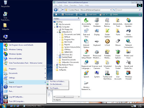144x108 pixels.
Task: Open the address bar dropdown arrow
Action: tap(111, 10)
